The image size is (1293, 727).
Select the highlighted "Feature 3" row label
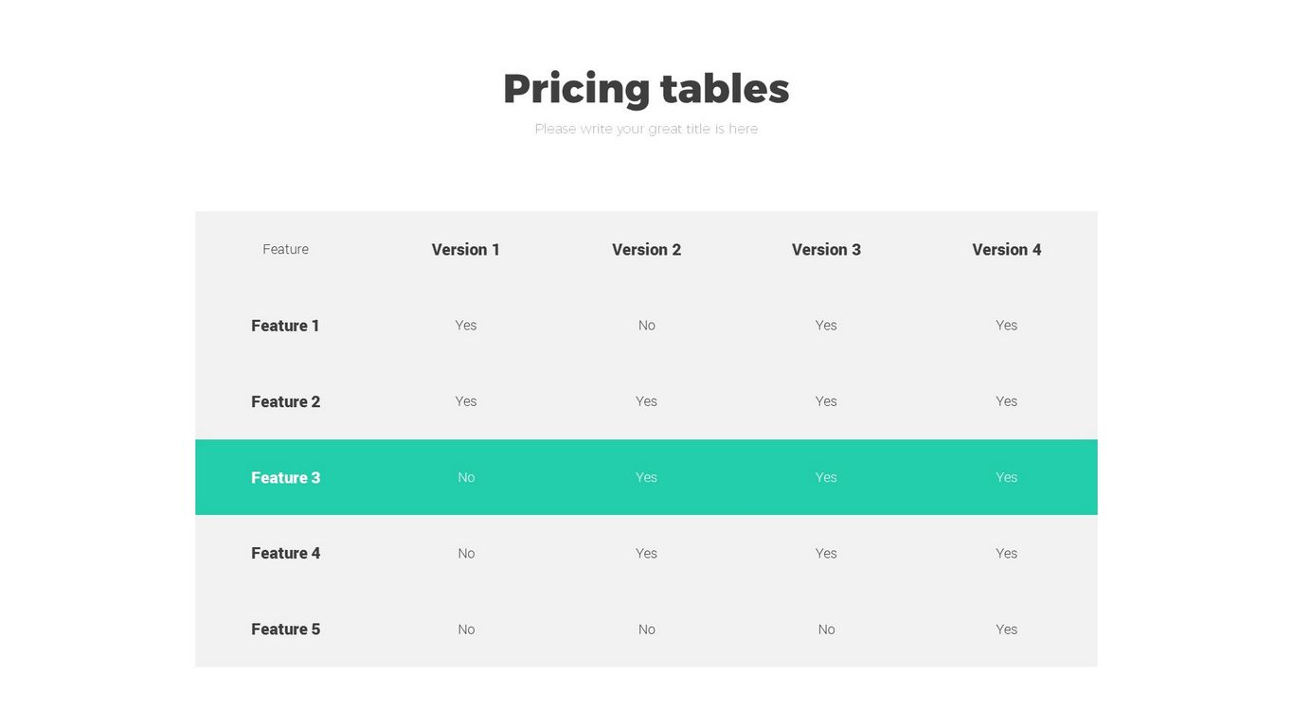tap(285, 478)
